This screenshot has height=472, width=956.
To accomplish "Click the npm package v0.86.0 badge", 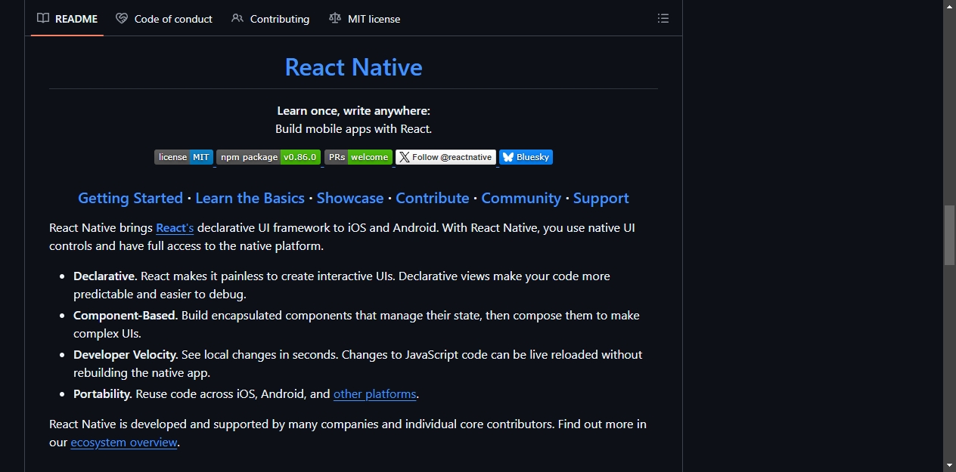I will (x=268, y=157).
